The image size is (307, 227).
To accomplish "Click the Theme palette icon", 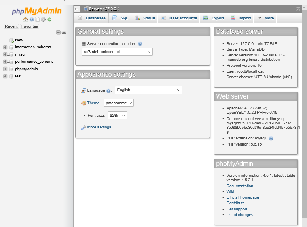I will 84,103.
